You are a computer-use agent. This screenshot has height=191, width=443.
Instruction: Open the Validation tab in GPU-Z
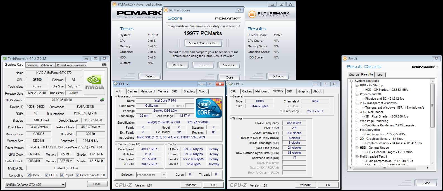(47, 65)
